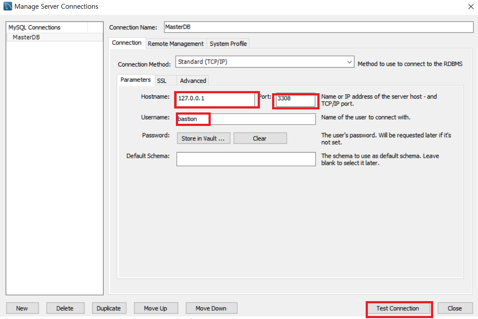Switch to the Connection tab
Image resolution: width=478 pixels, height=319 pixels.
127,43
